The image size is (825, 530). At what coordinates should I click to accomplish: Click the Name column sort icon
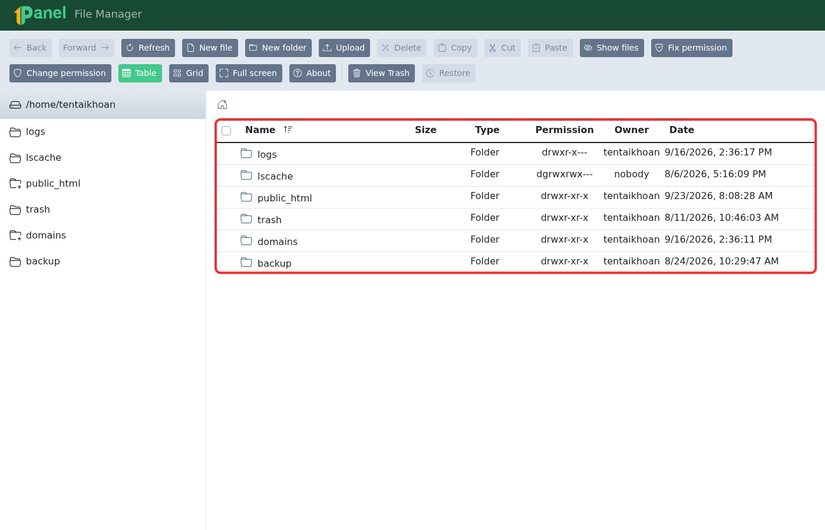pos(288,130)
